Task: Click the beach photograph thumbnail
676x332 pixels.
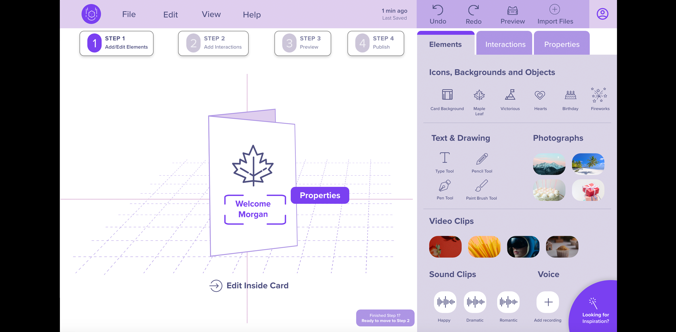Action: [588, 164]
